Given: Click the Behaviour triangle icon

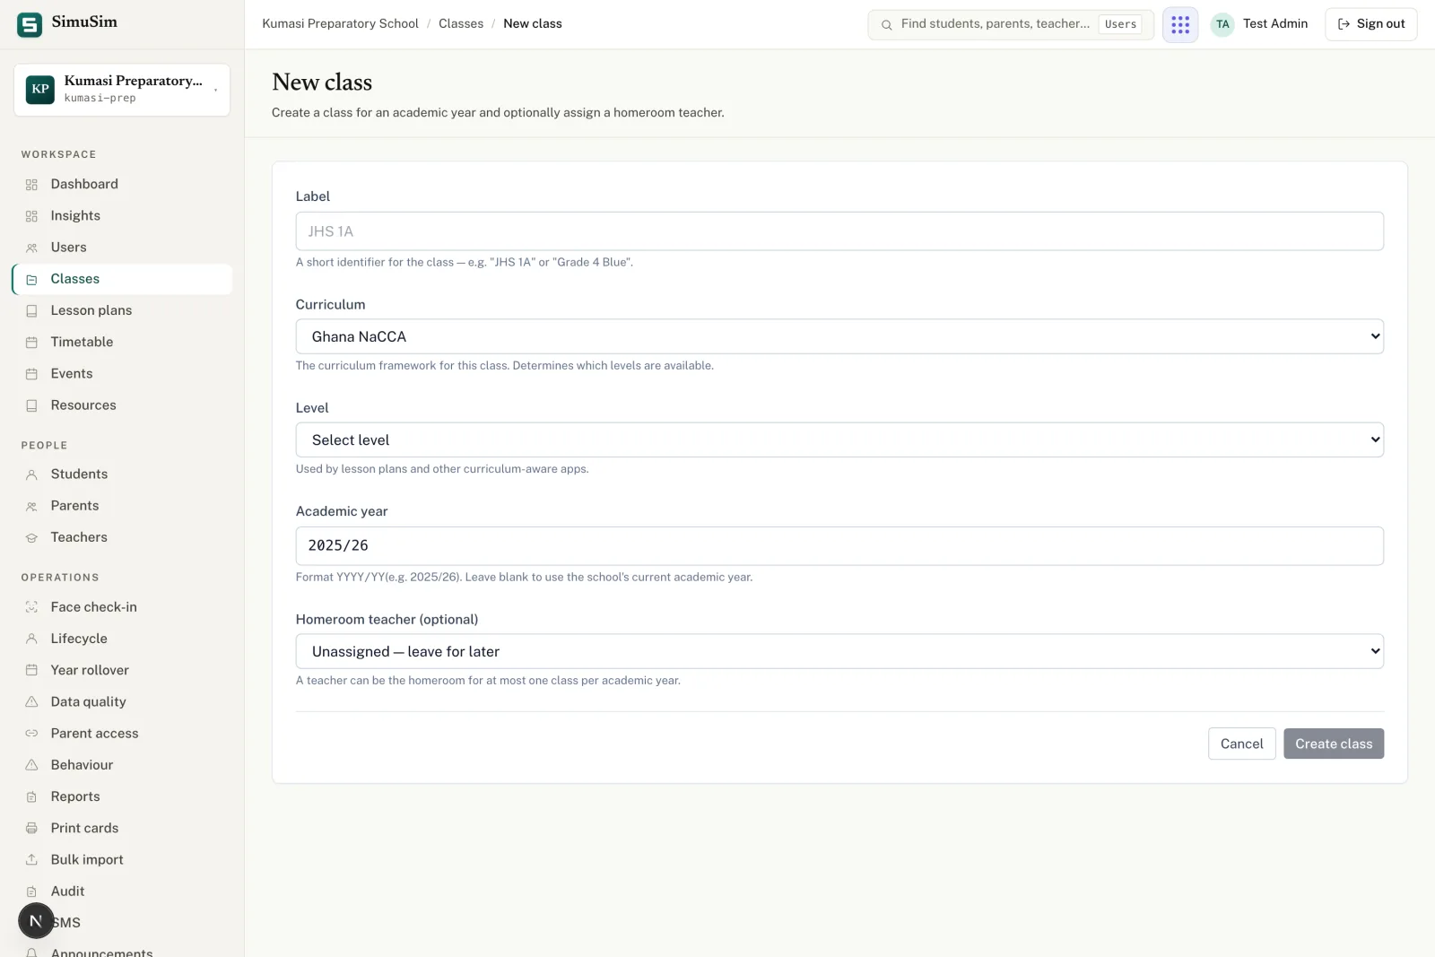Looking at the screenshot, I should 31,765.
